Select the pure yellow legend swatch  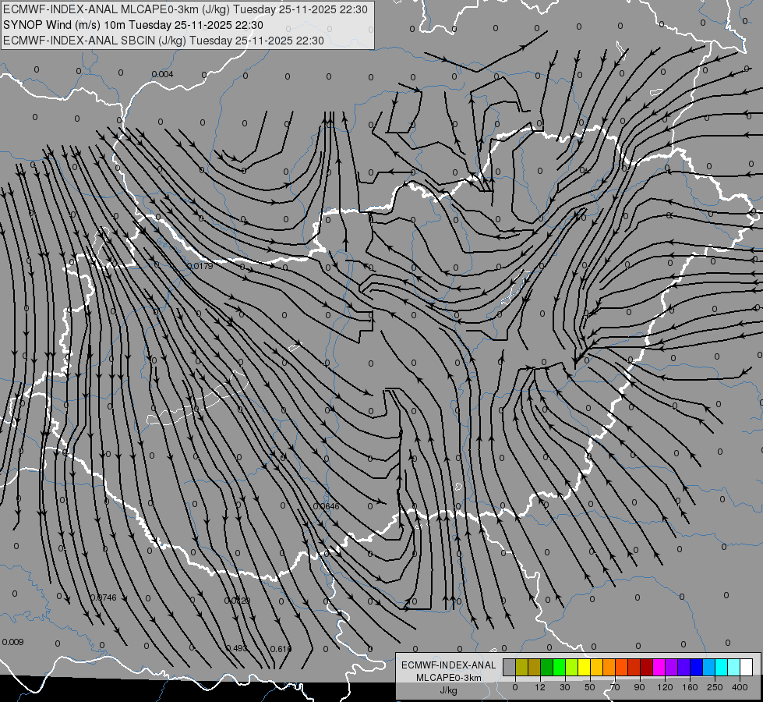click(584, 668)
